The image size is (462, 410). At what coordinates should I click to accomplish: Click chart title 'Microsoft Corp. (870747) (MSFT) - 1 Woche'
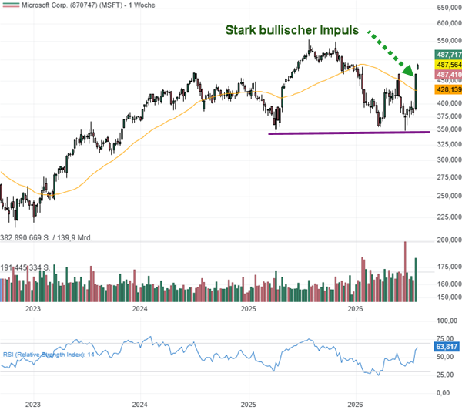tap(88, 5)
